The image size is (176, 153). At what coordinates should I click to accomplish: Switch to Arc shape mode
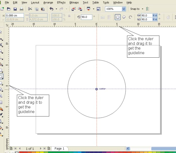(130, 17)
